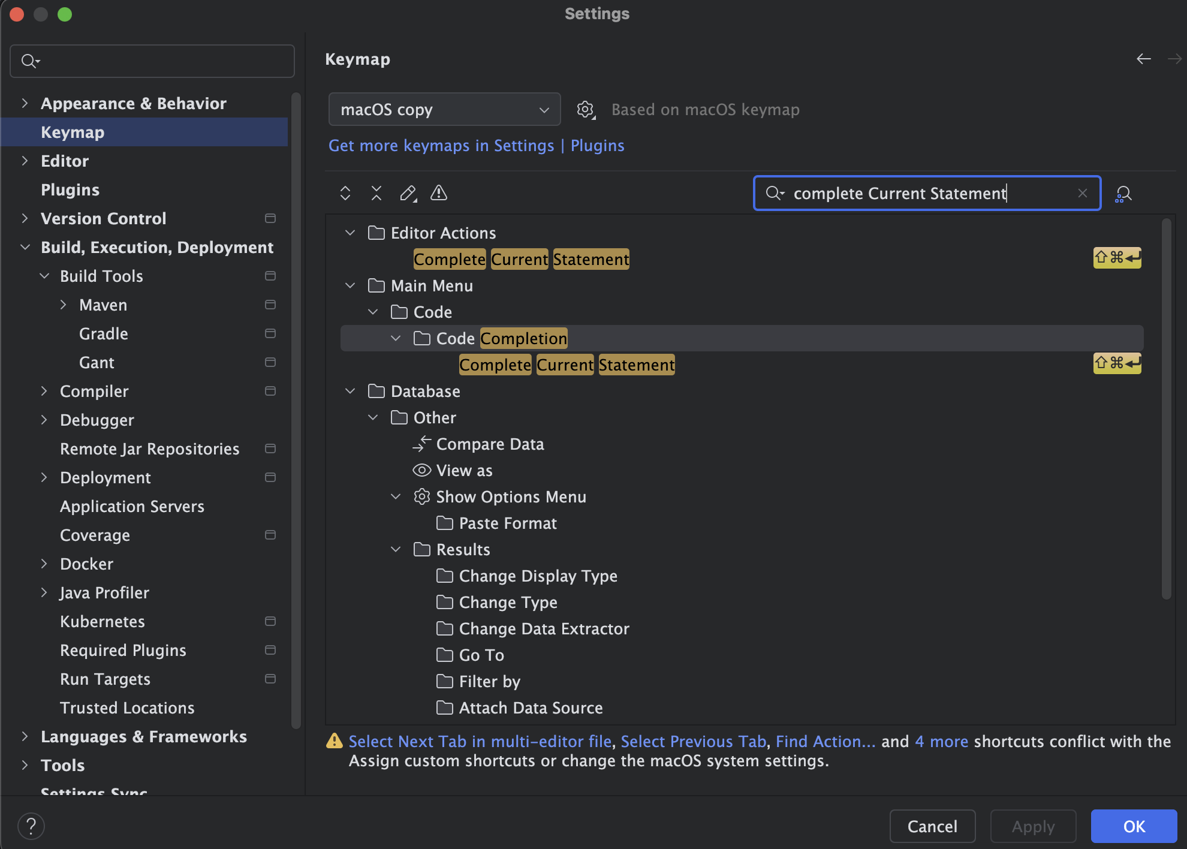Collapse the Build Tools node

click(x=44, y=276)
